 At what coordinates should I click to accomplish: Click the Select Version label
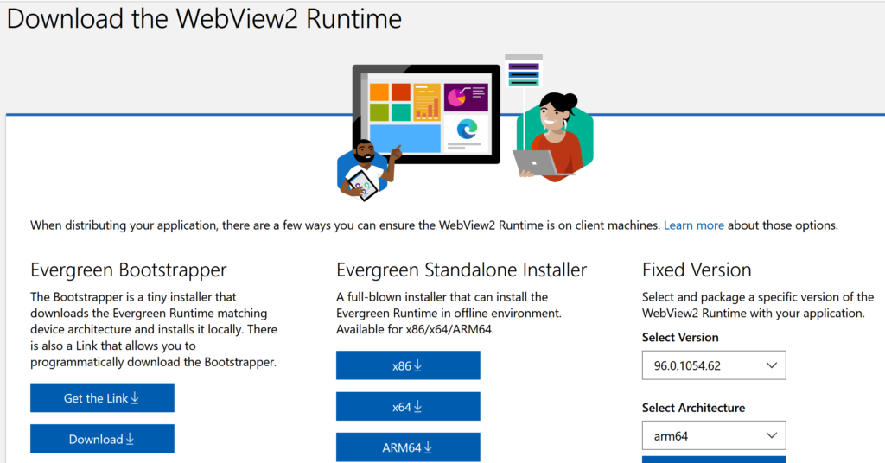tap(680, 337)
